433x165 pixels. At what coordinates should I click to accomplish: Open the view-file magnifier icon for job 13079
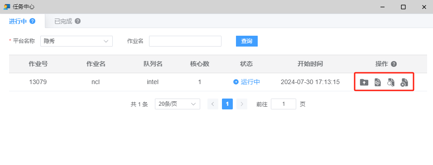(391, 82)
